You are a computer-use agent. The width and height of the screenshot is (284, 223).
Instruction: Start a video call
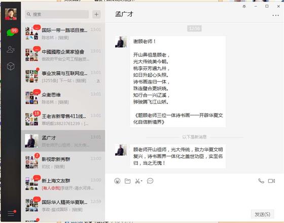[x=271, y=181]
